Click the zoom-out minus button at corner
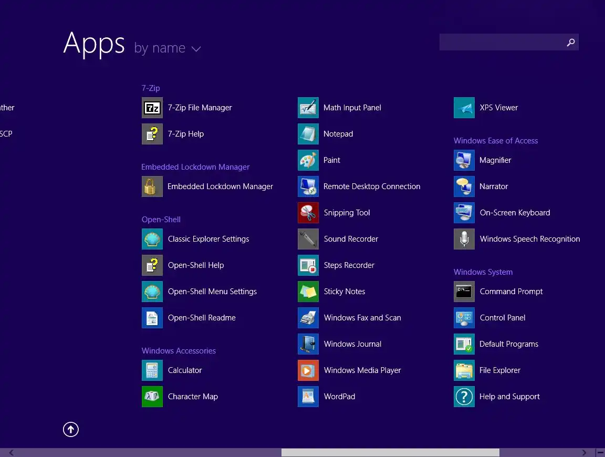The width and height of the screenshot is (605, 457). tap(600, 452)
